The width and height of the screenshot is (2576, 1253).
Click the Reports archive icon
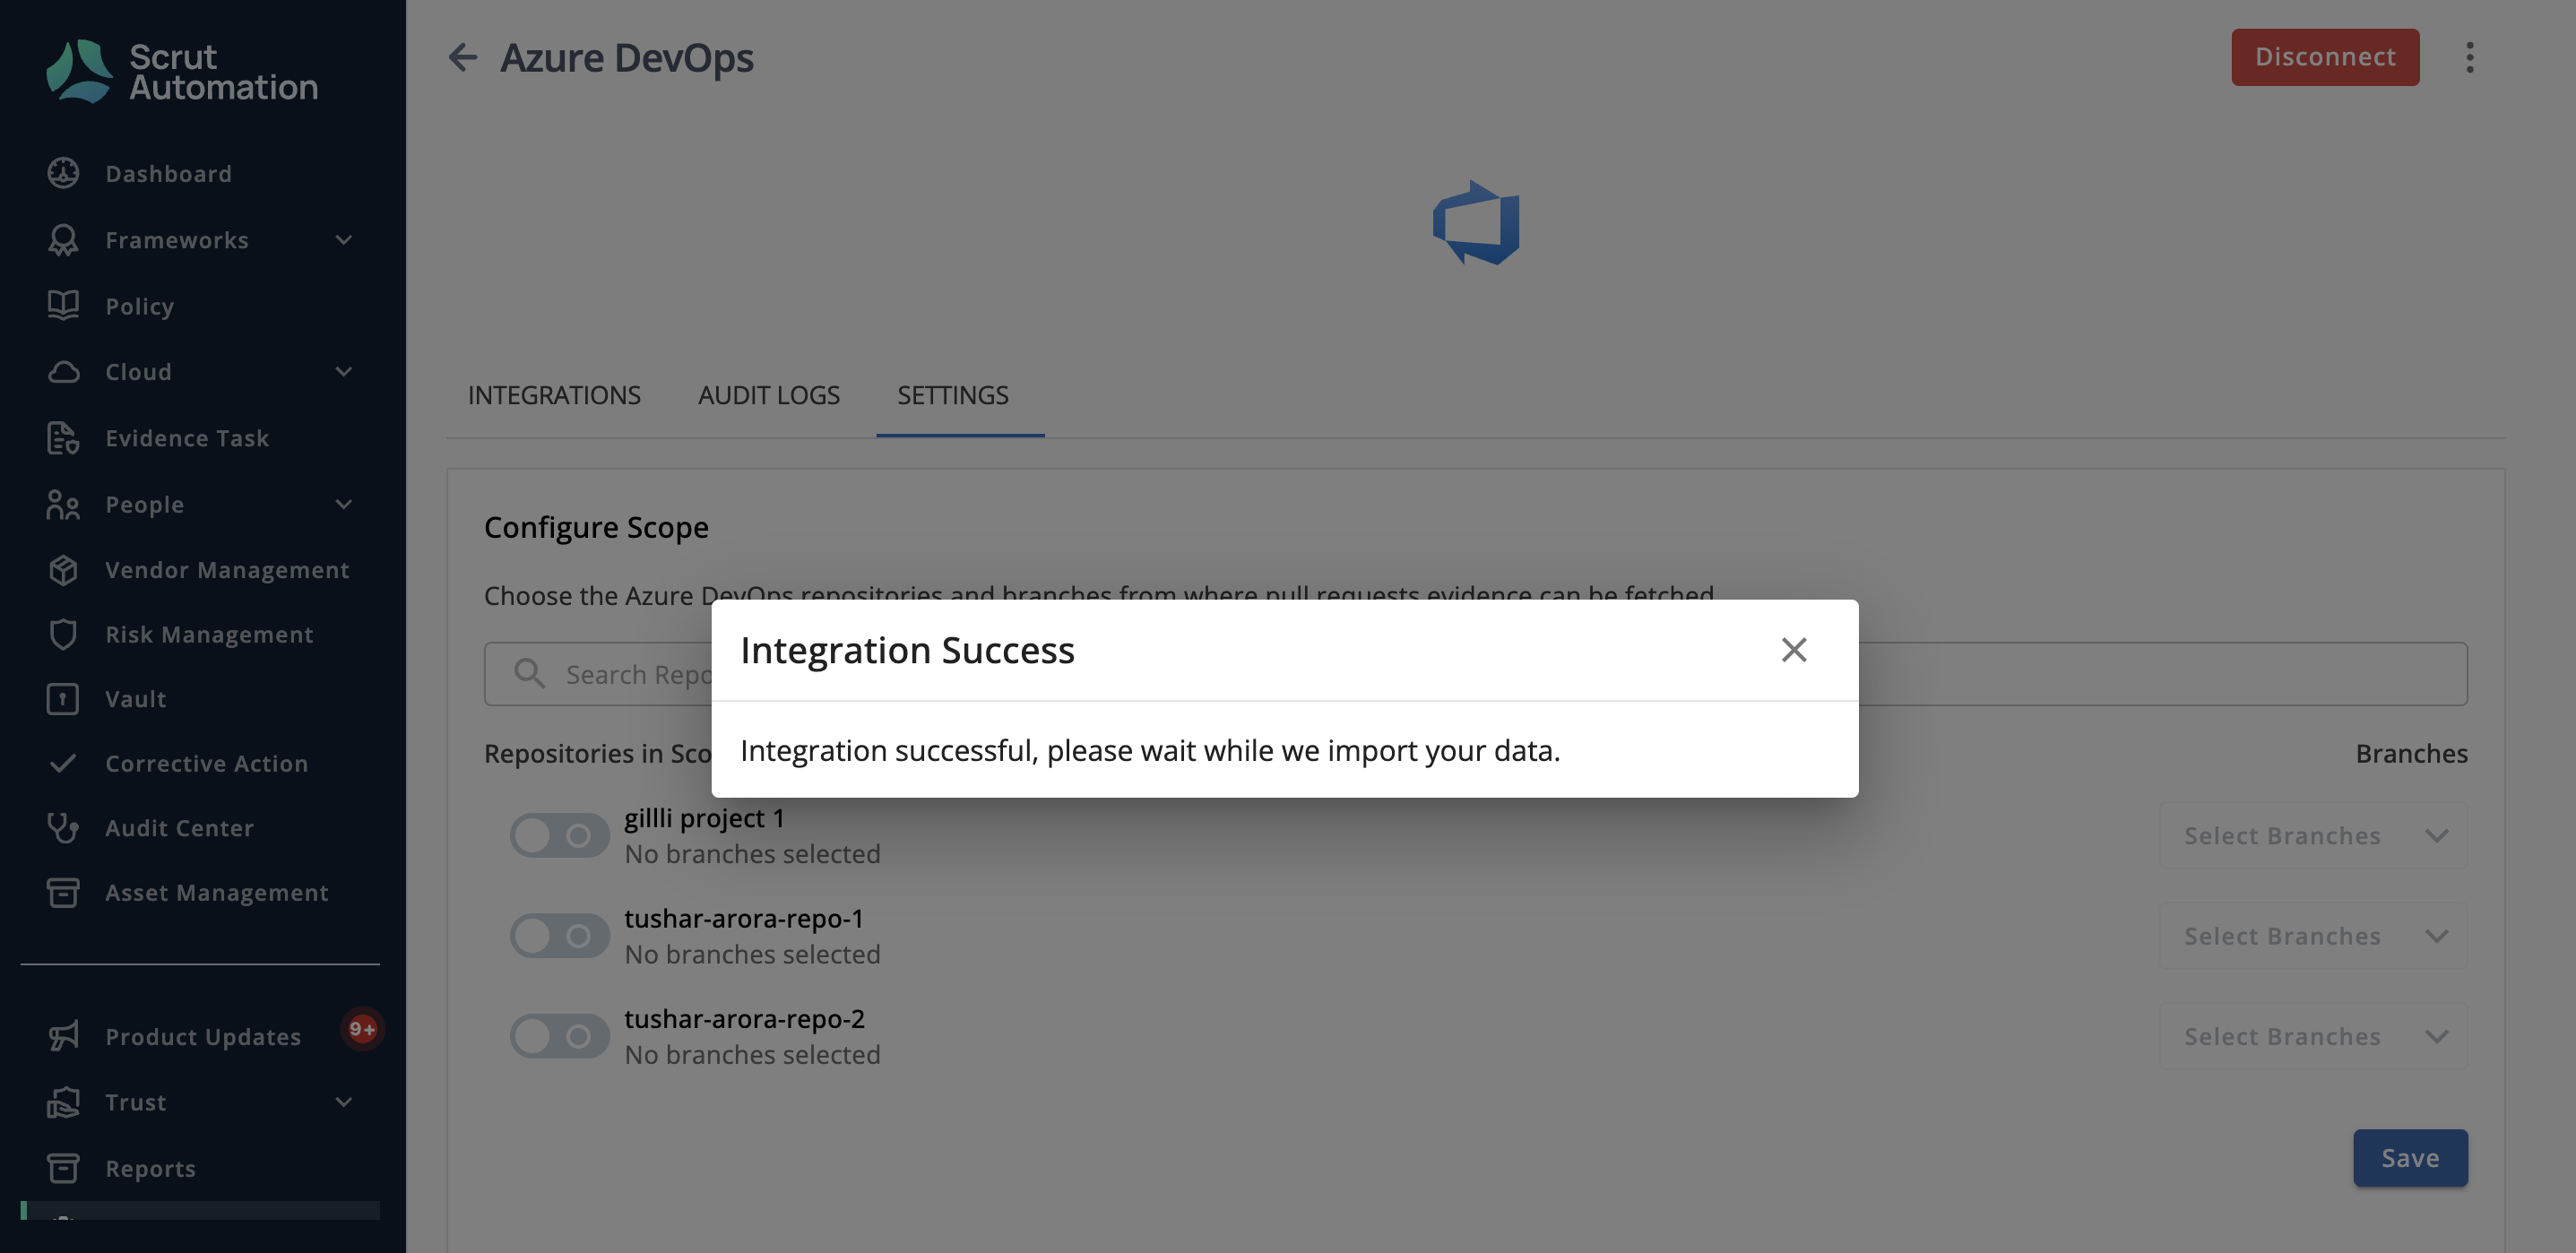(x=63, y=1168)
